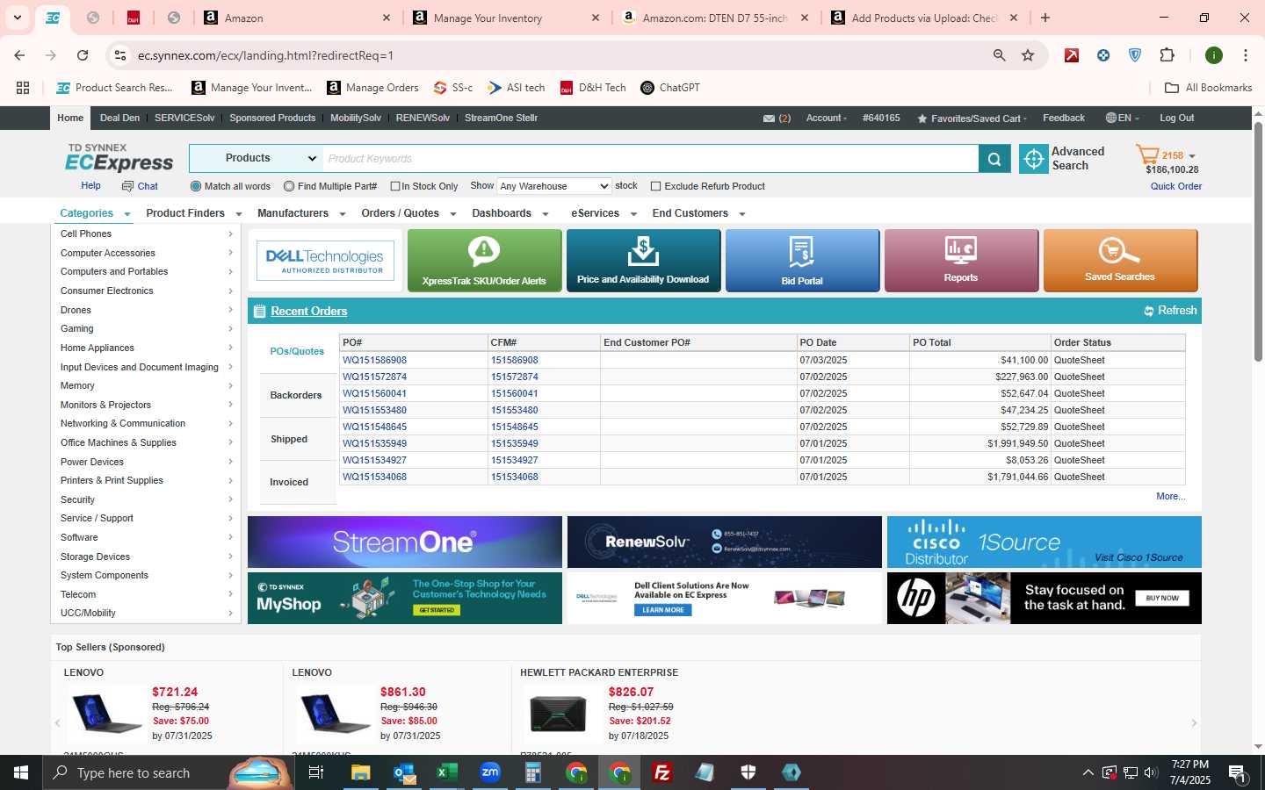
Task: Open the Chat icon link
Action: [140, 186]
